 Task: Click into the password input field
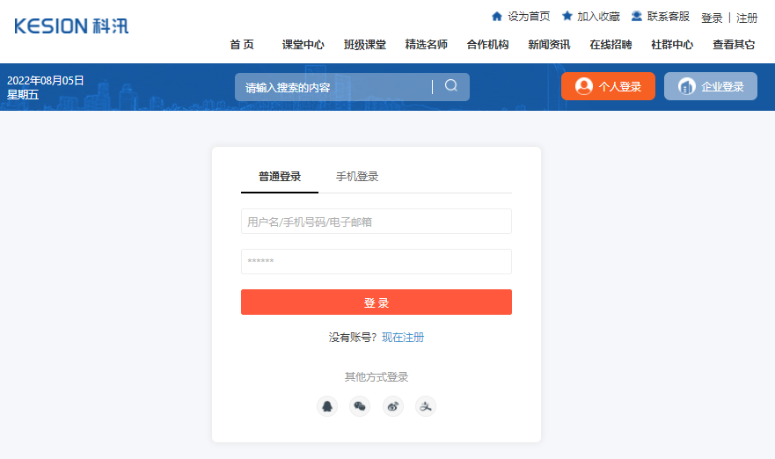pos(376,261)
